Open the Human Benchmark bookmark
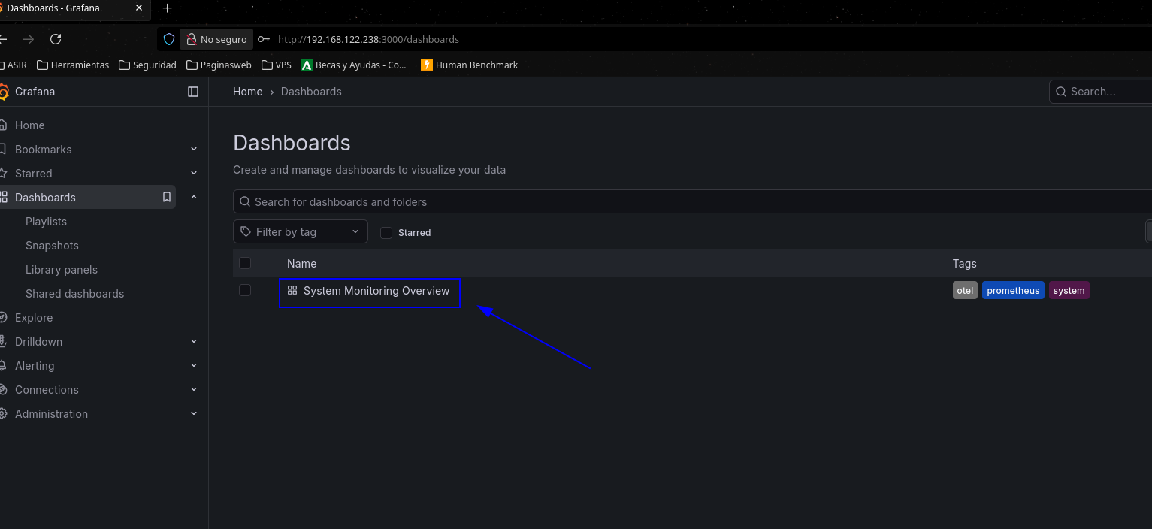 point(470,65)
